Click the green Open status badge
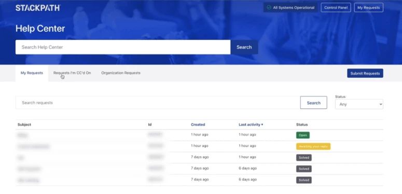The width and height of the screenshot is (402, 194). tap(303, 135)
